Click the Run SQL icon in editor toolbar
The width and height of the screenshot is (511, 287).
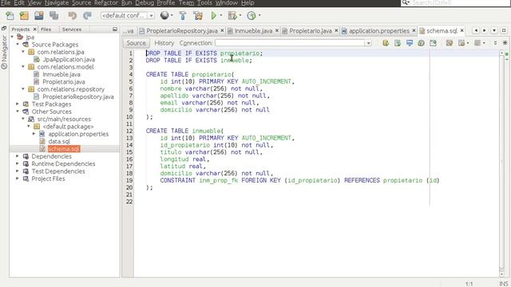tap(386, 43)
